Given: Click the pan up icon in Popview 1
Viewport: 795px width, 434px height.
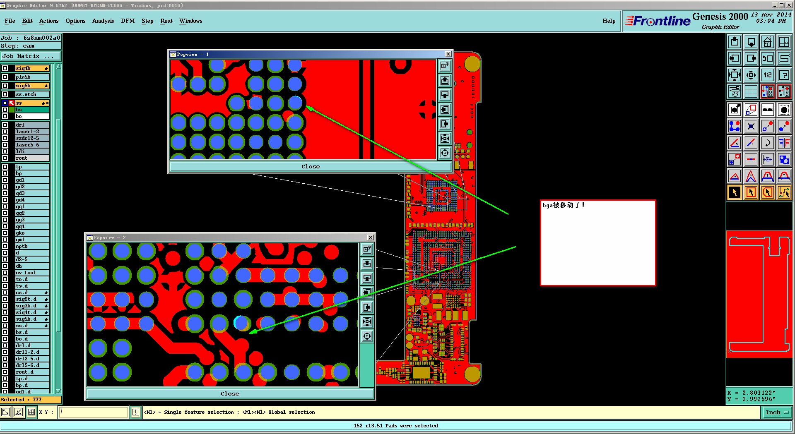Looking at the screenshot, I should (445, 80).
